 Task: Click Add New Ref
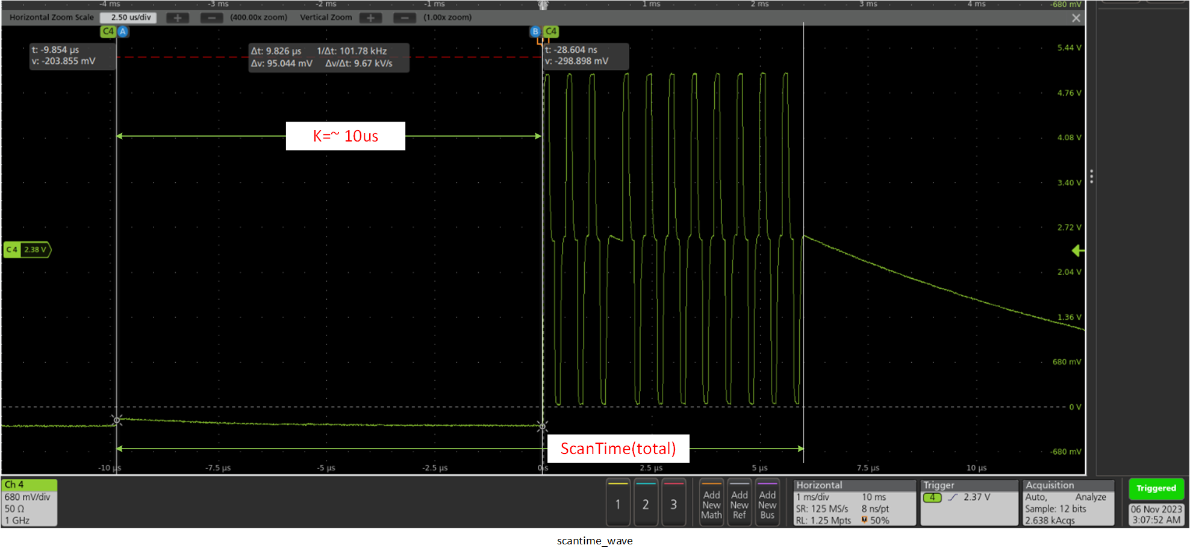tap(739, 503)
